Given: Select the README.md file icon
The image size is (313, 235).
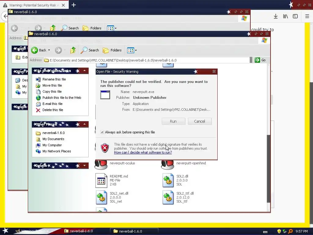Looking at the screenshot, I should 101,181.
